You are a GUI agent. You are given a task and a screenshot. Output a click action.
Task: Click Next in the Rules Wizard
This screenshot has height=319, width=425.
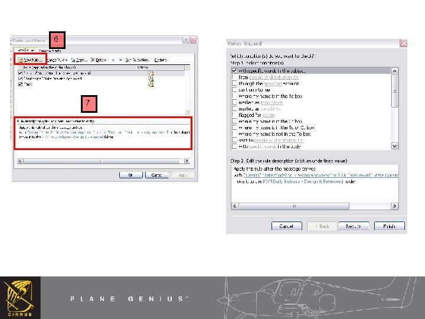tap(354, 226)
